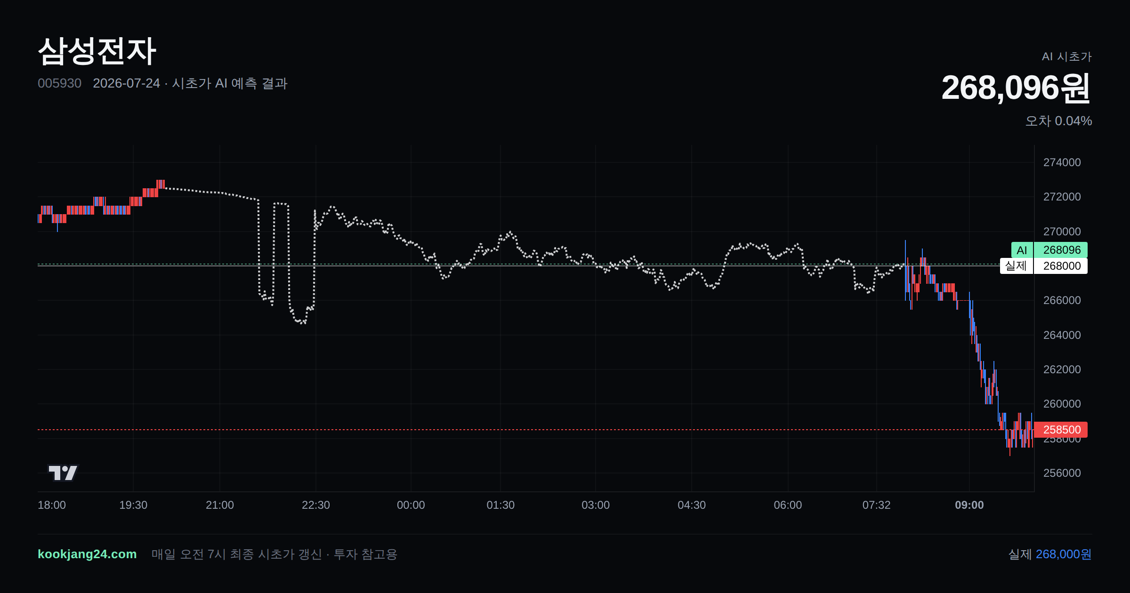Select the 삼성전자 stock title

tap(97, 51)
